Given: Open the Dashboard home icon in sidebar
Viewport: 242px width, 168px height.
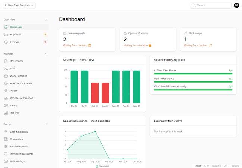Looking at the screenshot, I should 6,27.
